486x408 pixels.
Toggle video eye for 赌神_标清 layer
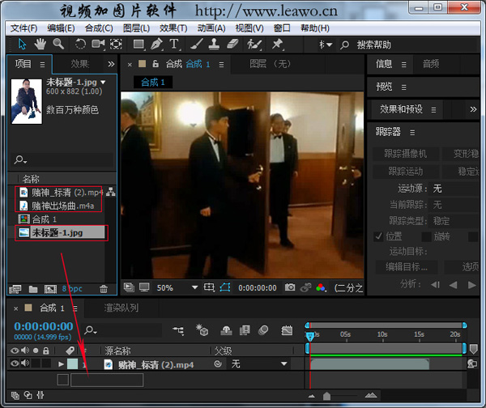15,363
